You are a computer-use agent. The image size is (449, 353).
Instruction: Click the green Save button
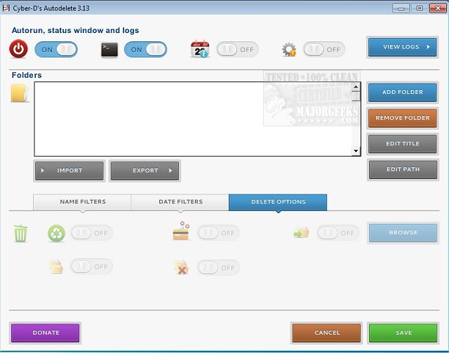pyautogui.click(x=403, y=333)
